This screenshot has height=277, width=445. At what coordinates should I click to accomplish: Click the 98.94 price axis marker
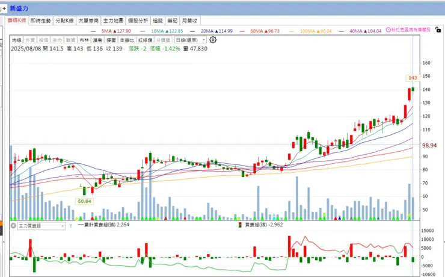coord(429,146)
